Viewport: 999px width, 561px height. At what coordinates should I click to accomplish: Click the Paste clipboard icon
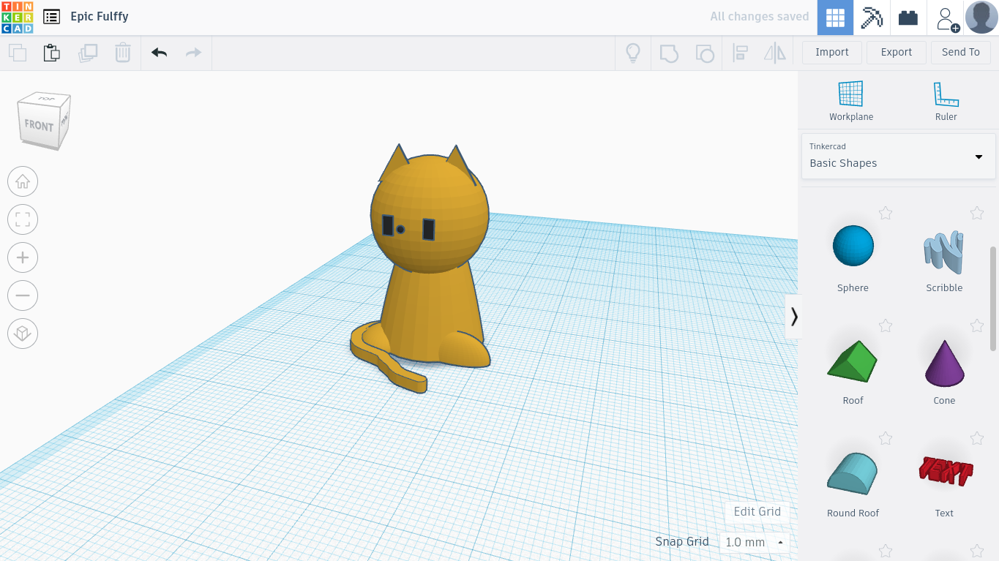click(51, 53)
